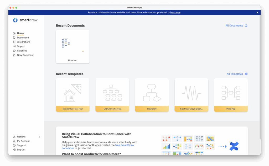This screenshot has width=269, height=166.
Task: Select the Mind Map template card
Action: click(231, 95)
